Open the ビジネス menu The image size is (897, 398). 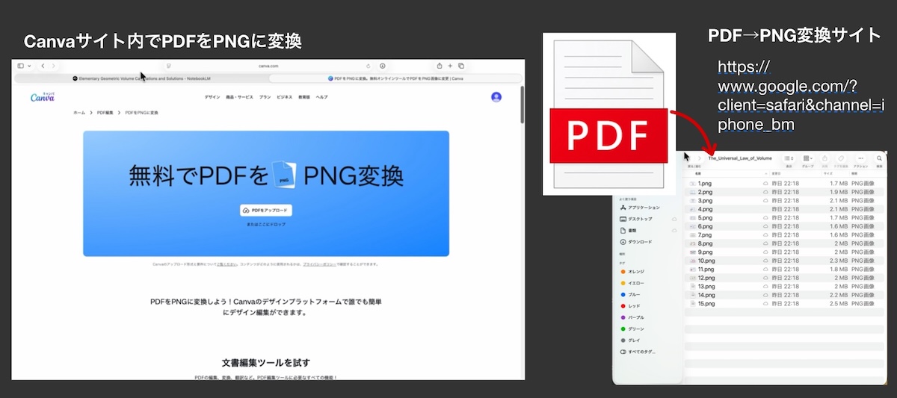tap(284, 97)
